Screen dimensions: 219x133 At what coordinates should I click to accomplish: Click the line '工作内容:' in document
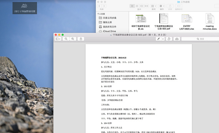coord(105,105)
